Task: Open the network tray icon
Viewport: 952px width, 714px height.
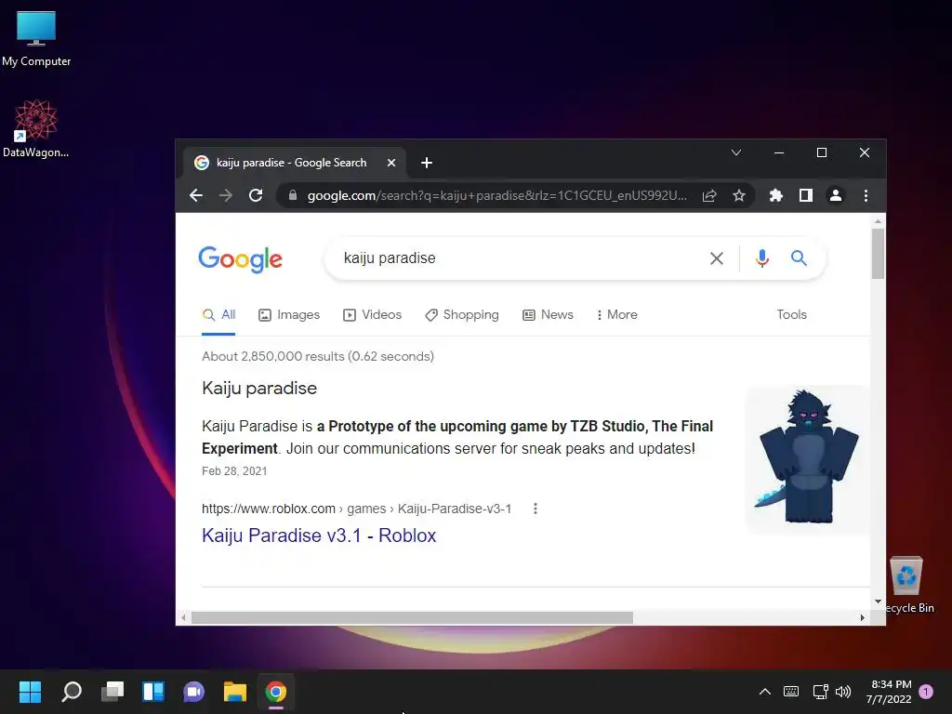Action: coord(820,692)
